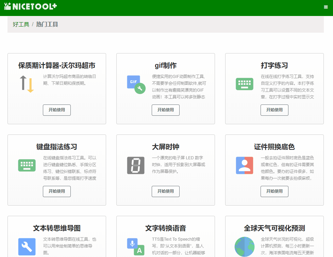Click 开始使用 under 大屏时钟
The height and width of the screenshot is (257, 333).
tap(166, 191)
